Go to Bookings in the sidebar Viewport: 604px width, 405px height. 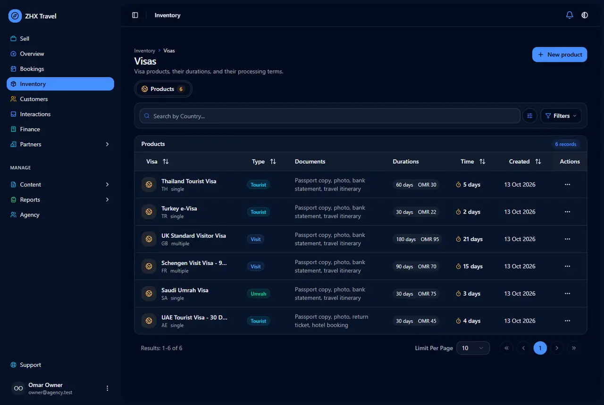[x=60, y=69]
